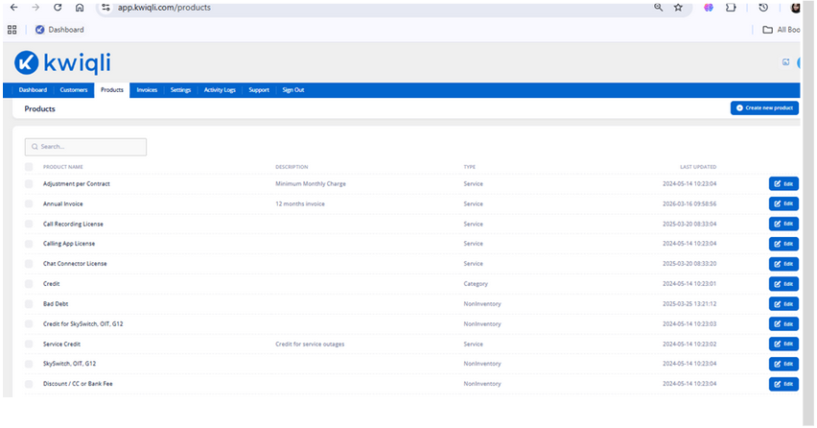Edit the Adjustment per Contract product
Image resolution: width=817 pixels, height=428 pixels.
click(x=783, y=184)
